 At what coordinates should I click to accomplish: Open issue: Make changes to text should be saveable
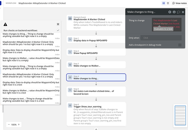coord(31,100)
